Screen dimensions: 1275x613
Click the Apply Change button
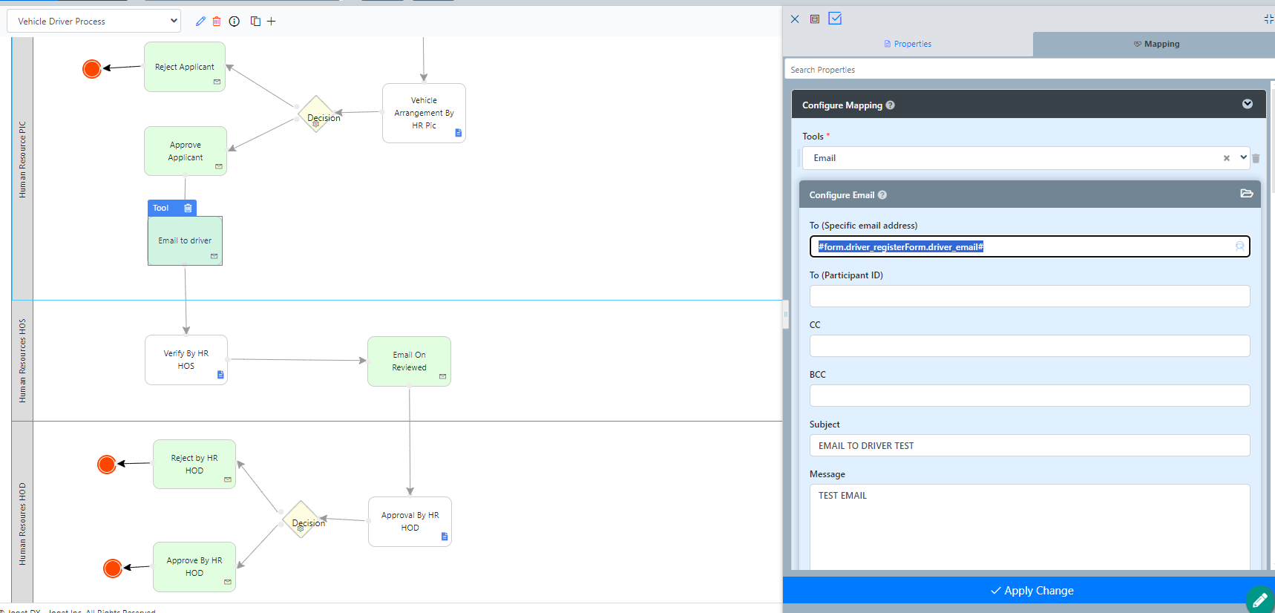tap(1032, 591)
